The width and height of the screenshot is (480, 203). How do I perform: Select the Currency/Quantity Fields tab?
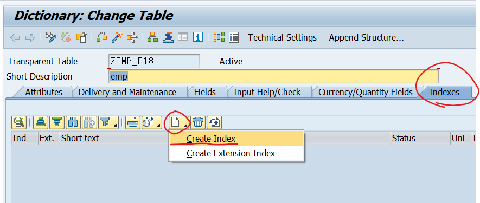(x=366, y=92)
